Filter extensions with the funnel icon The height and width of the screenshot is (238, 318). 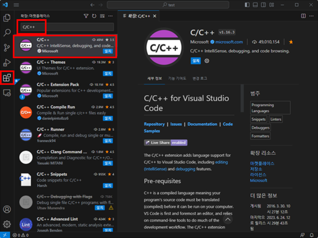point(86,16)
